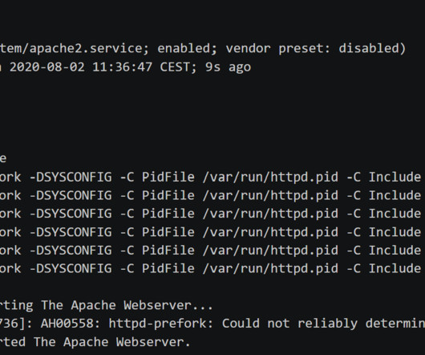
Task: Click the 9s ago text
Action: (228, 67)
